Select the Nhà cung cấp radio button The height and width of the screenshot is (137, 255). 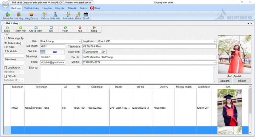pos(6,38)
